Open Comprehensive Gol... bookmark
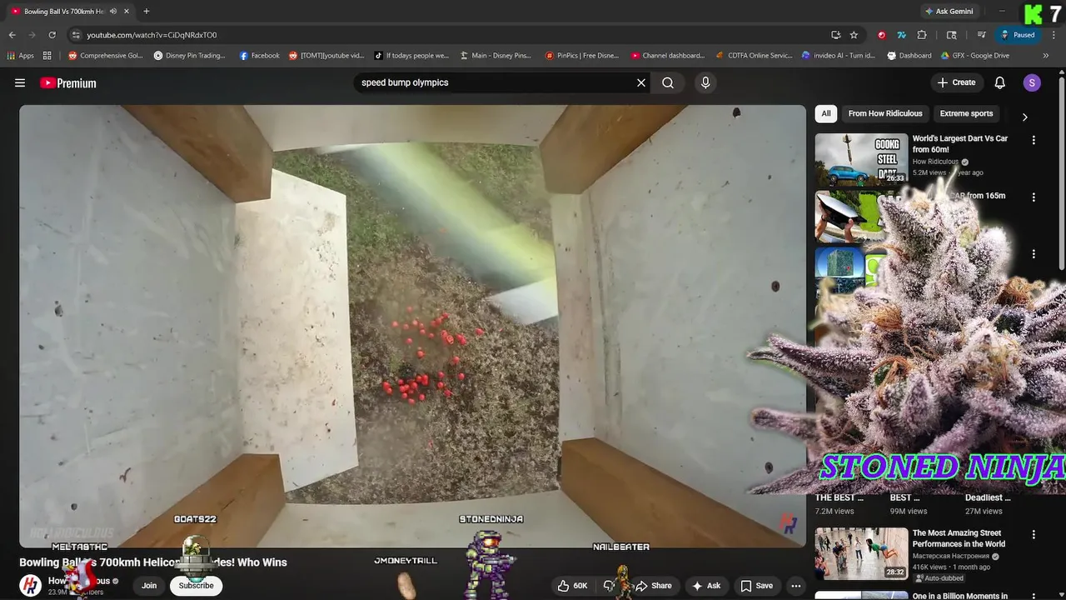The height and width of the screenshot is (600, 1066). pos(106,56)
